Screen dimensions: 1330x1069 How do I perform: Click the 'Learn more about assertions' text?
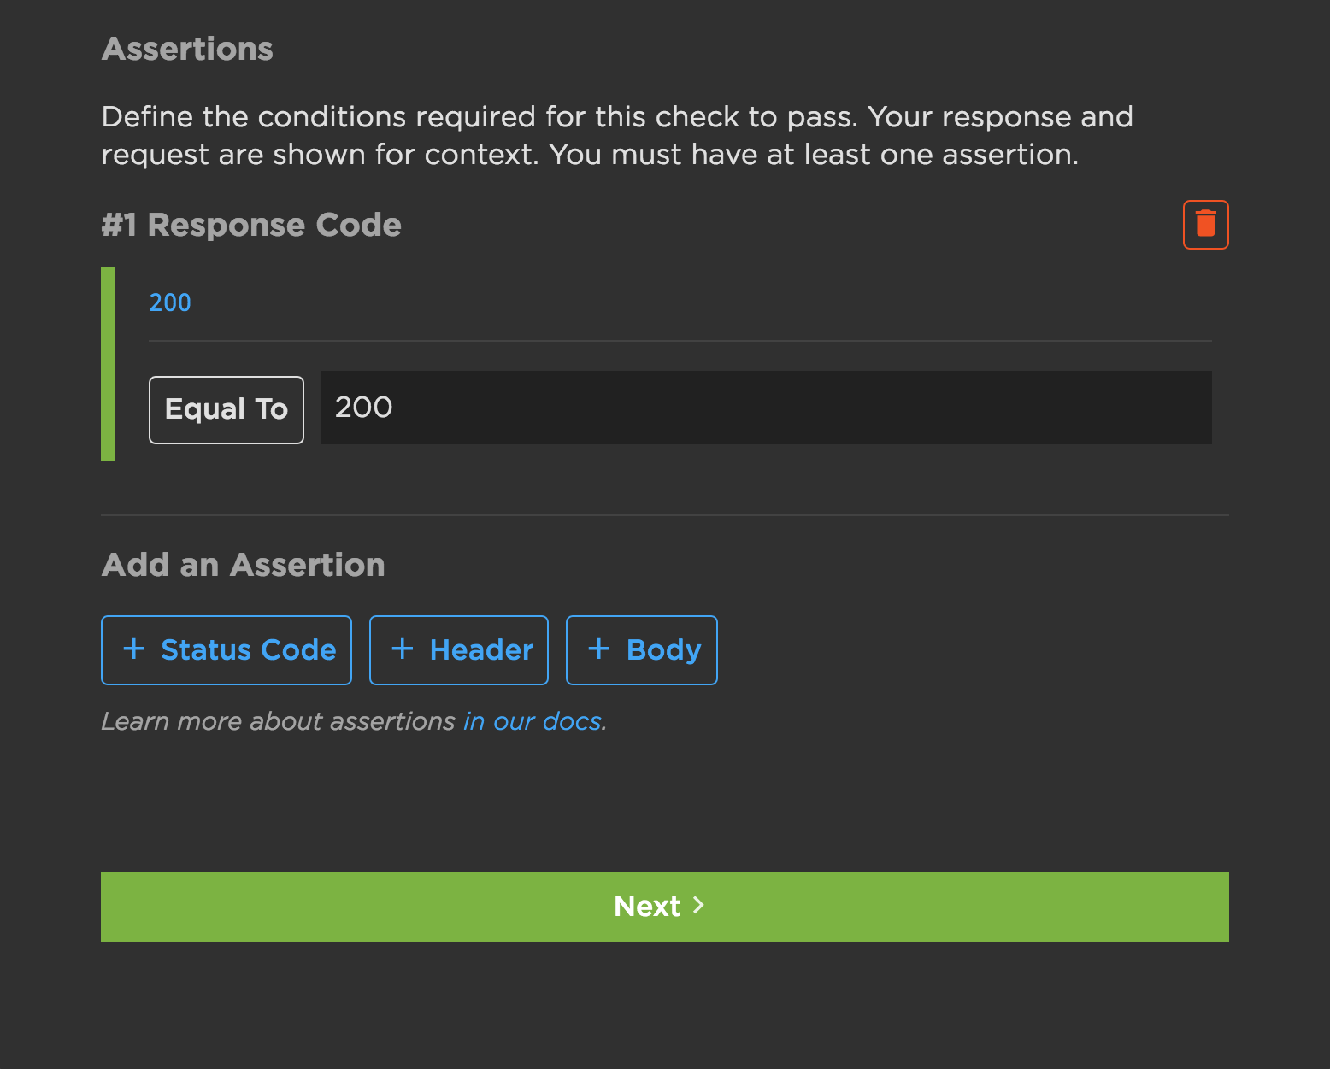(279, 721)
